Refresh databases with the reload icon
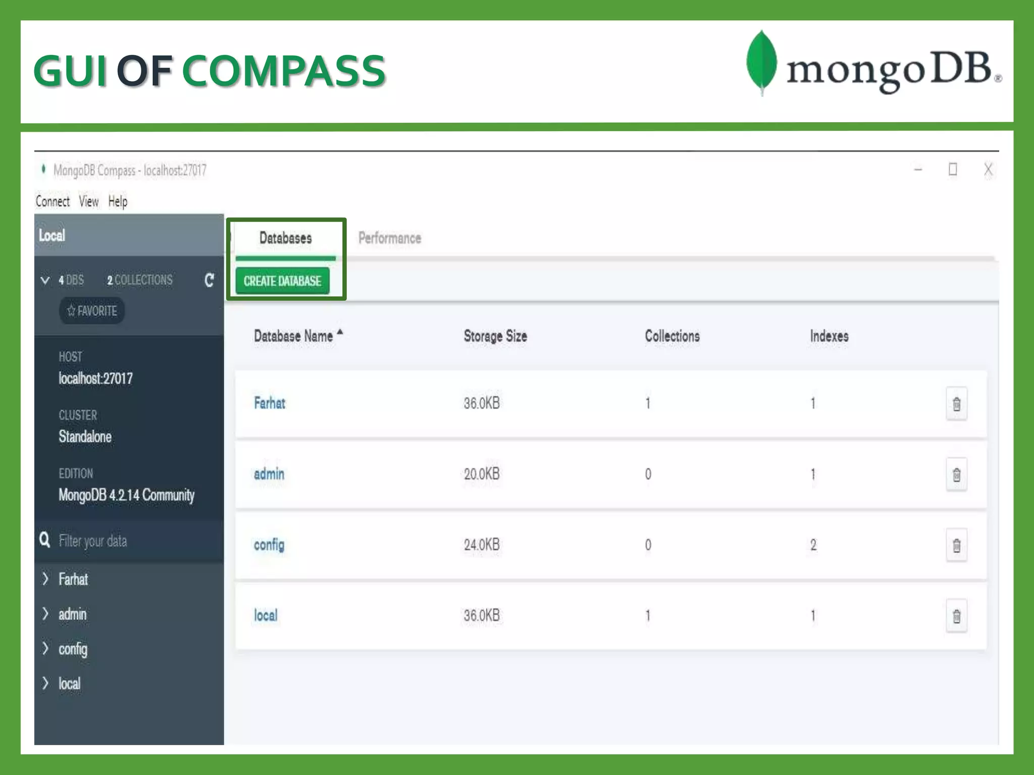The width and height of the screenshot is (1034, 775). [x=209, y=280]
